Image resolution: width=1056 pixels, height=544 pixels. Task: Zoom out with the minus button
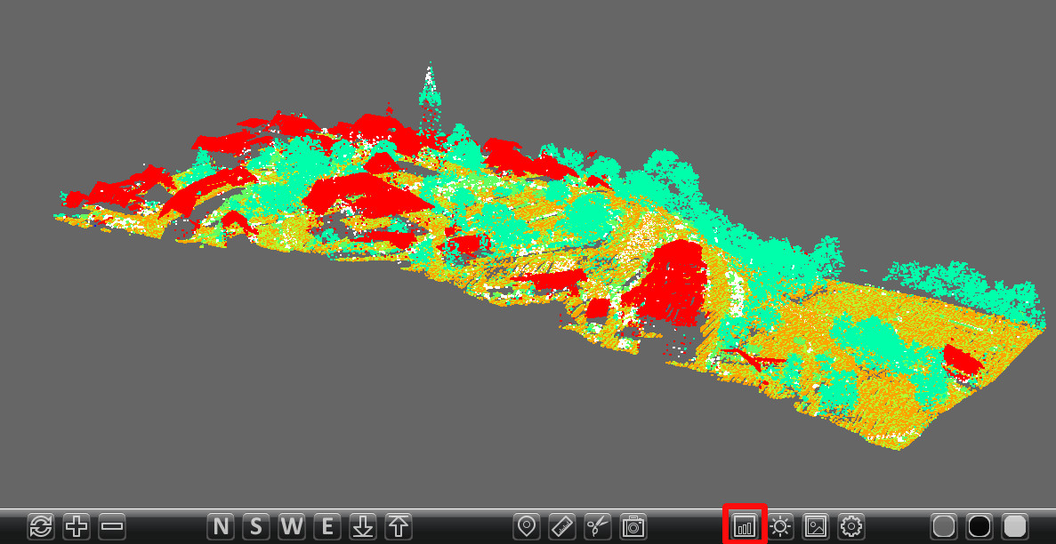pos(112,526)
